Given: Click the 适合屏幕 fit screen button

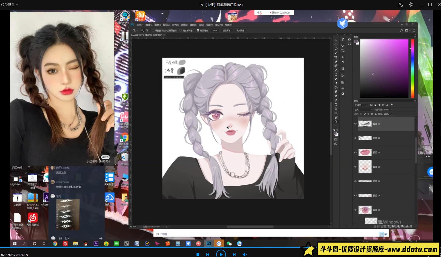Looking at the screenshot, I should (226, 30).
